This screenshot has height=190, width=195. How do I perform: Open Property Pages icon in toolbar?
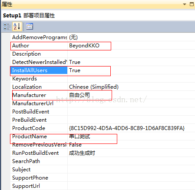(30, 27)
